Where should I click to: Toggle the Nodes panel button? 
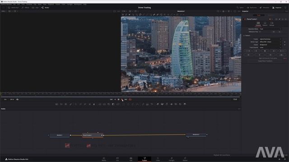45,8
